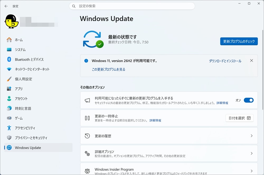Open 詳細オプション via its chevron
Viewport: 264px width, 175px height.
point(252,153)
